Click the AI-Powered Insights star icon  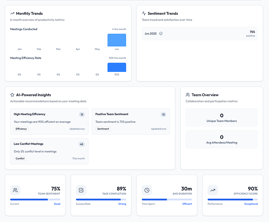pyautogui.click(x=12, y=95)
